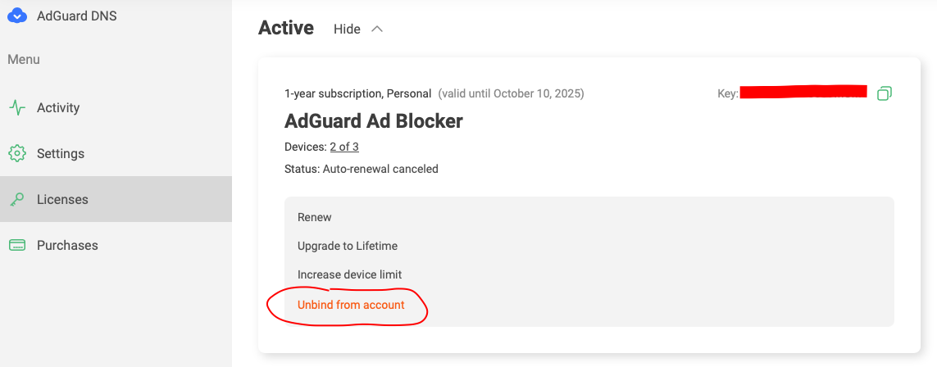Copy the license key with copy icon
Image resolution: width=937 pixels, height=367 pixels.
(x=885, y=93)
